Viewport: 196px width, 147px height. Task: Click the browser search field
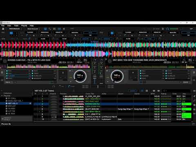[x=176, y=91]
